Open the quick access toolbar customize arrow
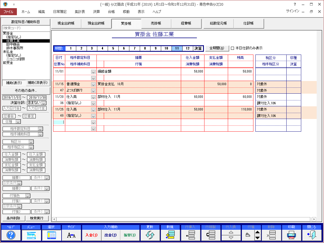Viewport: 324px width, 243px height. pyautogui.click(x=14, y=4)
